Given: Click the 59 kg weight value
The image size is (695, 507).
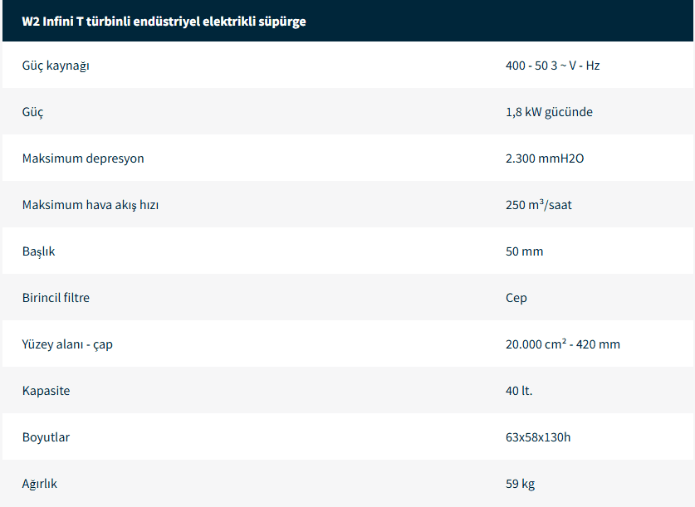Looking at the screenshot, I should [x=520, y=484].
